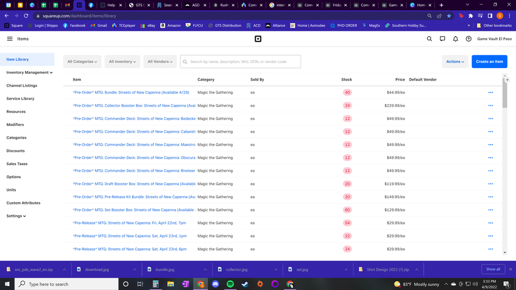
Task: Expand the All inventory filter
Action: (122, 62)
